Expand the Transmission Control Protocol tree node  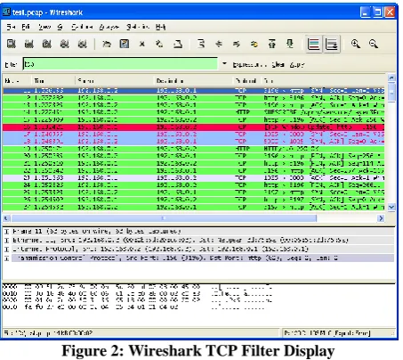click(6, 258)
